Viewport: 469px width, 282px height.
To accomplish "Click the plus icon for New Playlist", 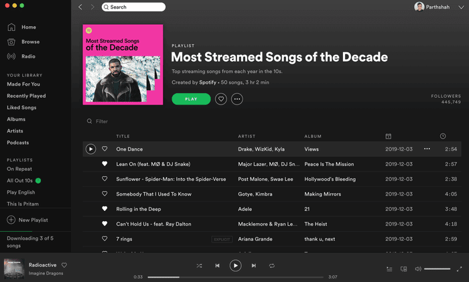I will pos(11,220).
